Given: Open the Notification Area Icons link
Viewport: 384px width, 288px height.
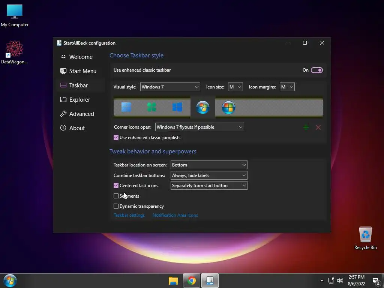Looking at the screenshot, I should (175, 215).
